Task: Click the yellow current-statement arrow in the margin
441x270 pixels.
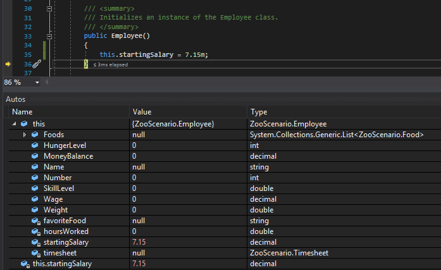Action: point(8,64)
